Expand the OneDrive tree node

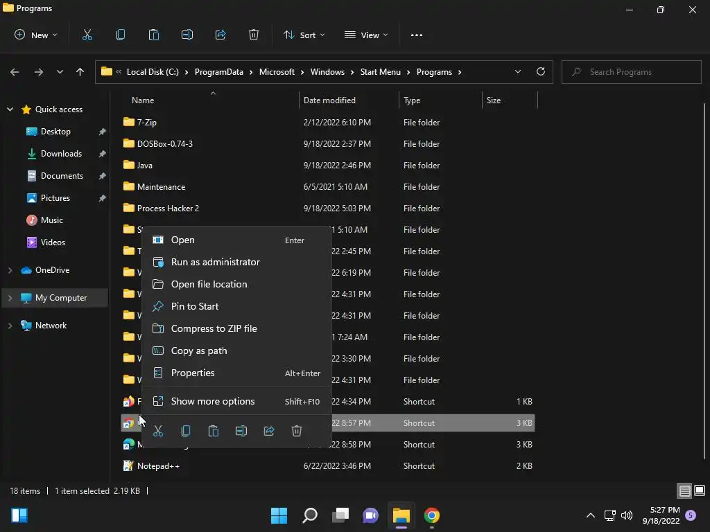(10, 270)
